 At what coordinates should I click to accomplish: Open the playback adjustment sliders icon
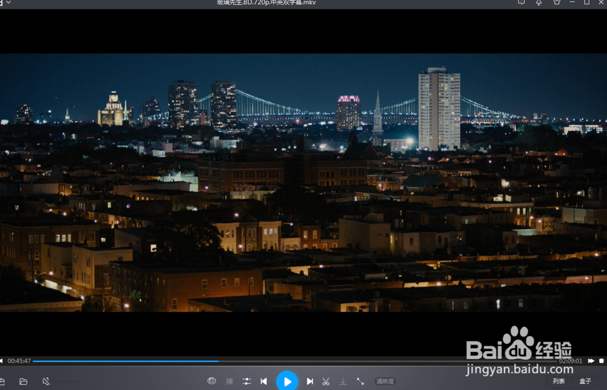tap(246, 381)
